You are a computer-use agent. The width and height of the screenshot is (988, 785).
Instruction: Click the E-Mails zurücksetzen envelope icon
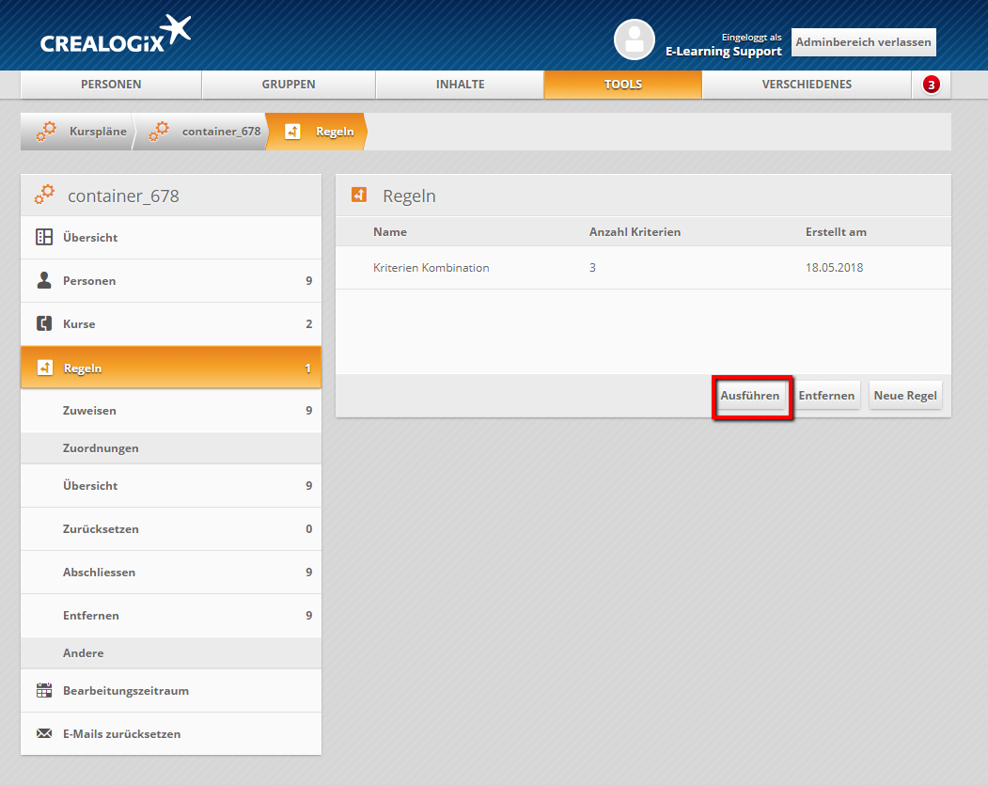point(44,734)
